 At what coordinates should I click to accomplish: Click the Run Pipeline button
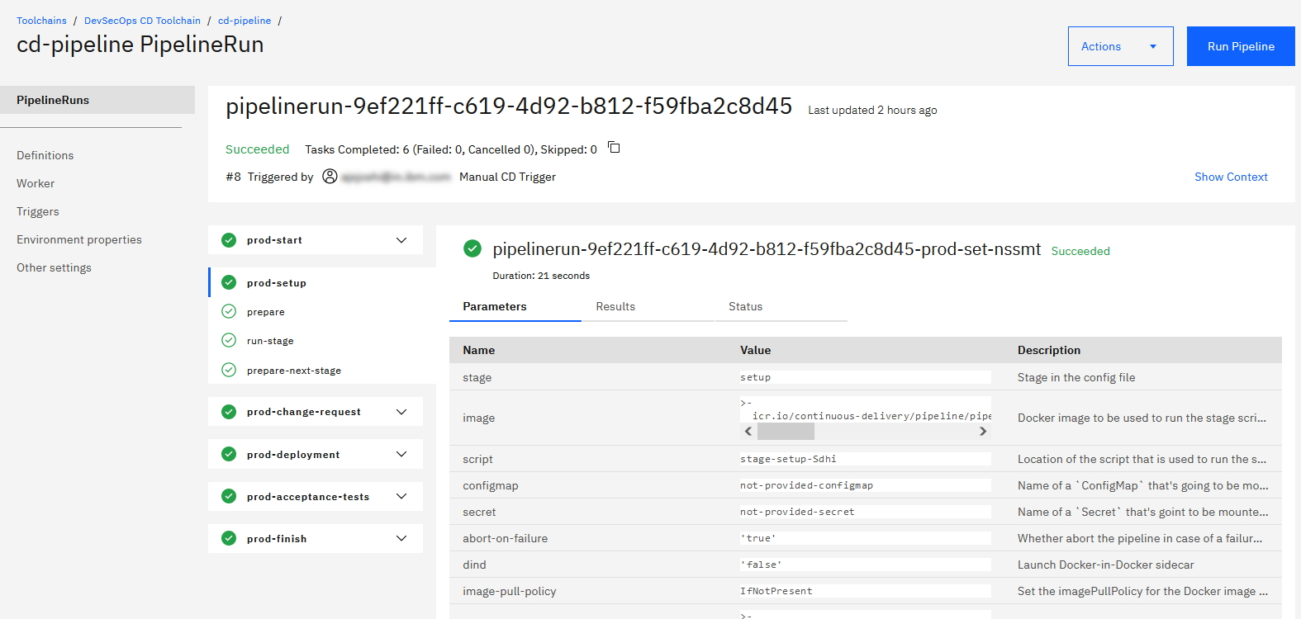pos(1240,46)
